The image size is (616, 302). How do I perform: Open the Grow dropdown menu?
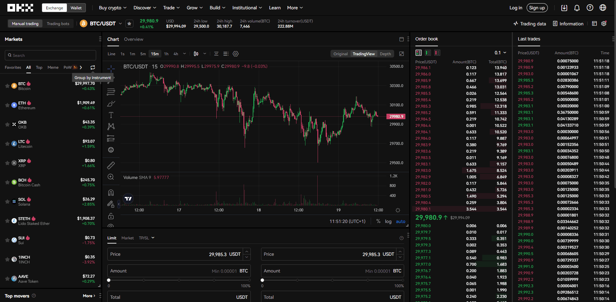click(x=195, y=8)
